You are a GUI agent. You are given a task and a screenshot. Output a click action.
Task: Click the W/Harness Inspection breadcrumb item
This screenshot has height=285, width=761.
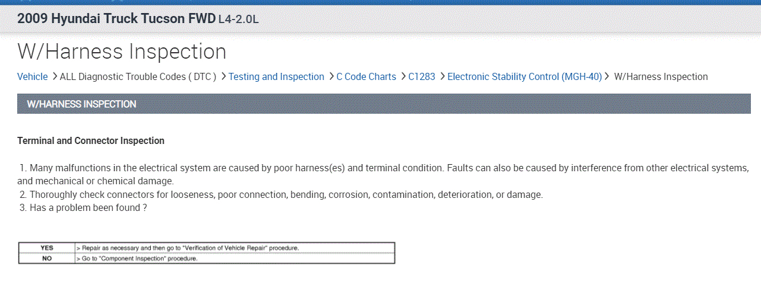point(661,77)
